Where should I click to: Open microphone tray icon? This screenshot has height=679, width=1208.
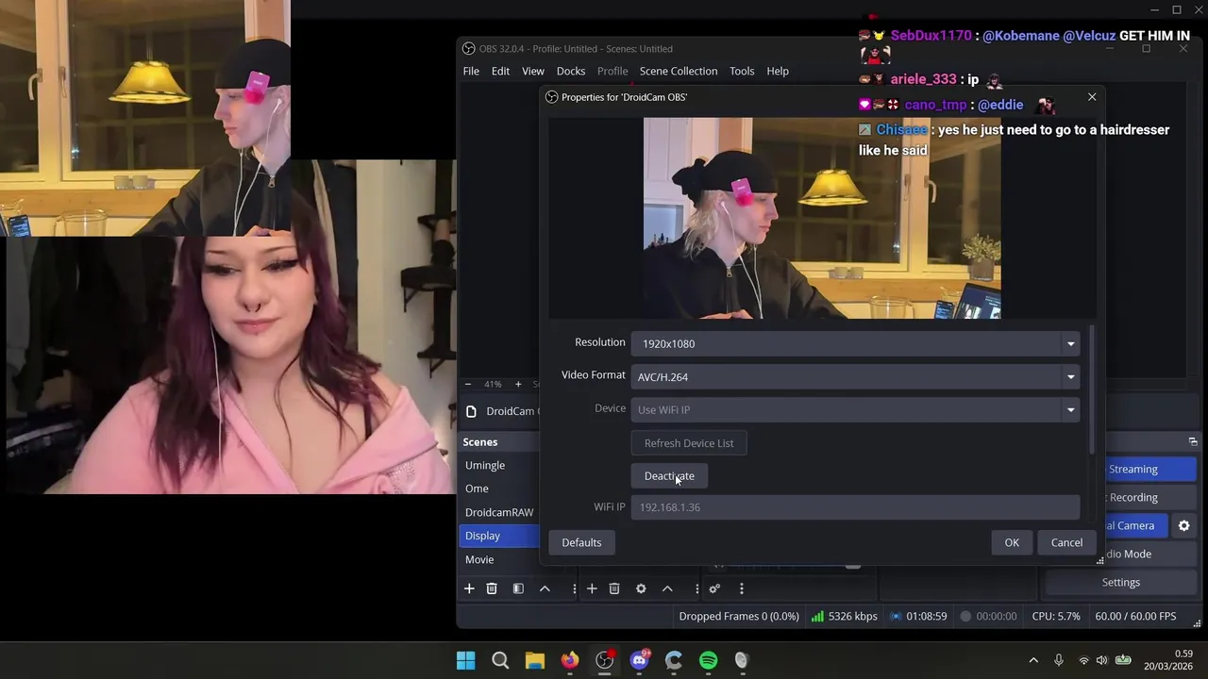pyautogui.click(x=1058, y=660)
